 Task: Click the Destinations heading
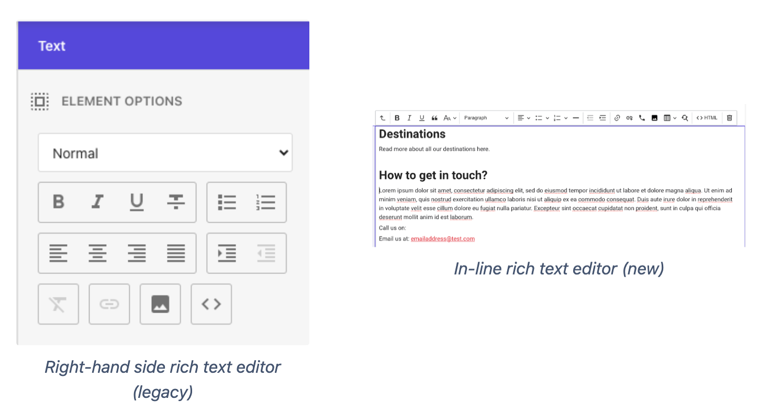(412, 134)
